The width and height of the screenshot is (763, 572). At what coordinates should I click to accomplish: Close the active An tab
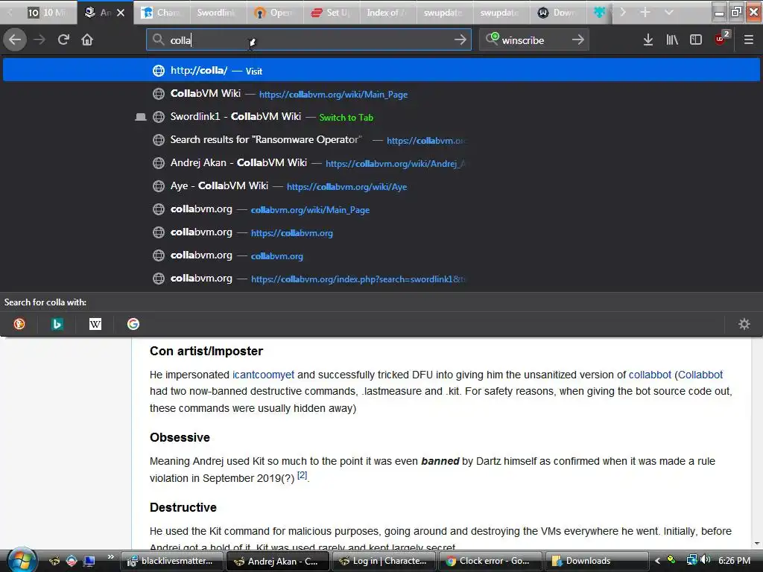pos(121,13)
